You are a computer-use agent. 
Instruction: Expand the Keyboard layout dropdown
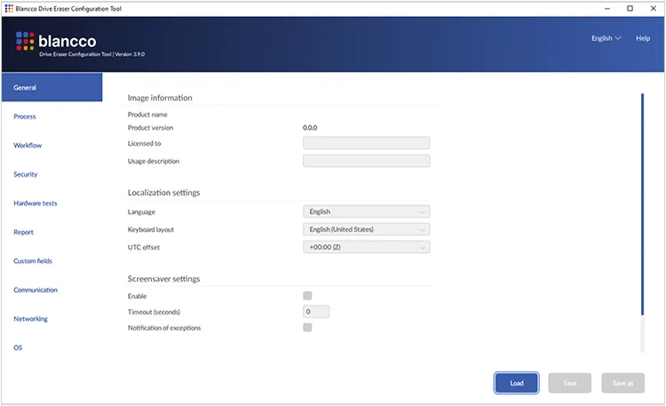pos(366,229)
